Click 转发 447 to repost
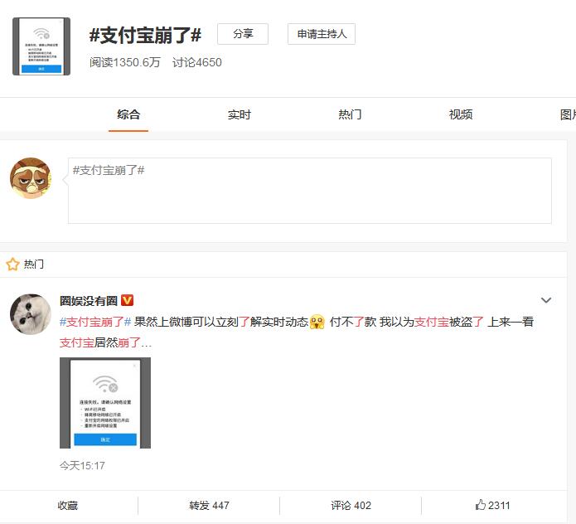 coord(209,505)
